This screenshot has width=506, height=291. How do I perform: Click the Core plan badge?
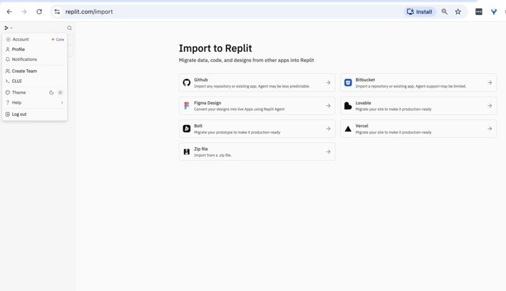(x=58, y=40)
